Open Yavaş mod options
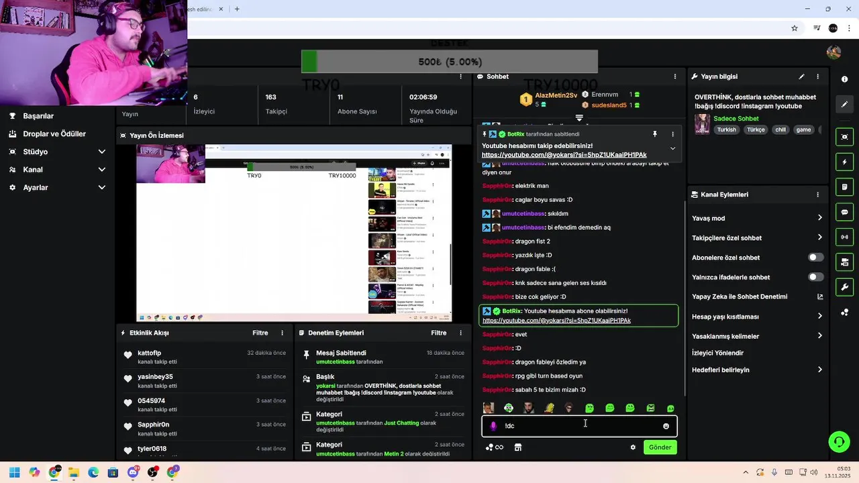859x483 pixels. [757, 218]
